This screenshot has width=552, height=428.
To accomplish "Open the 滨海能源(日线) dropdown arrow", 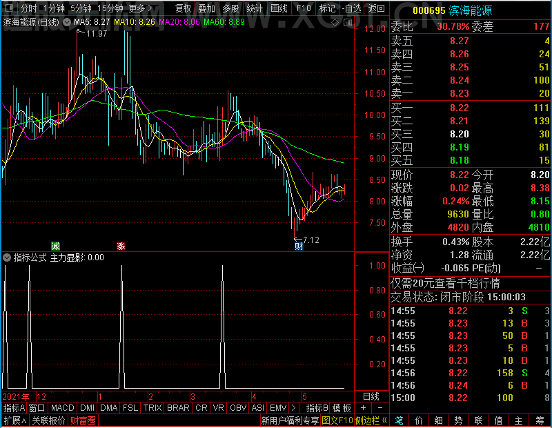I will [x=67, y=22].
